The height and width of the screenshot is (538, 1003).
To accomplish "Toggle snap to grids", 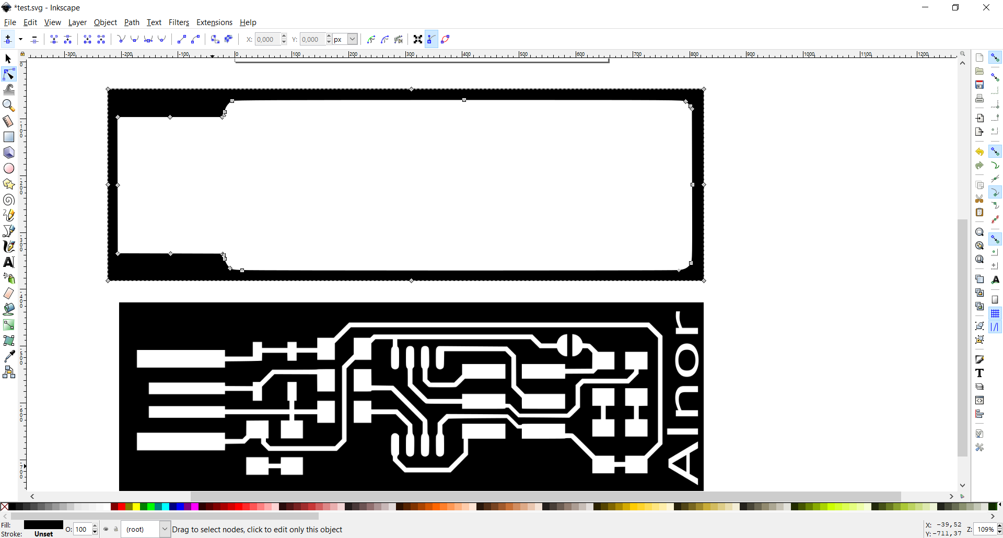I will click(x=995, y=313).
